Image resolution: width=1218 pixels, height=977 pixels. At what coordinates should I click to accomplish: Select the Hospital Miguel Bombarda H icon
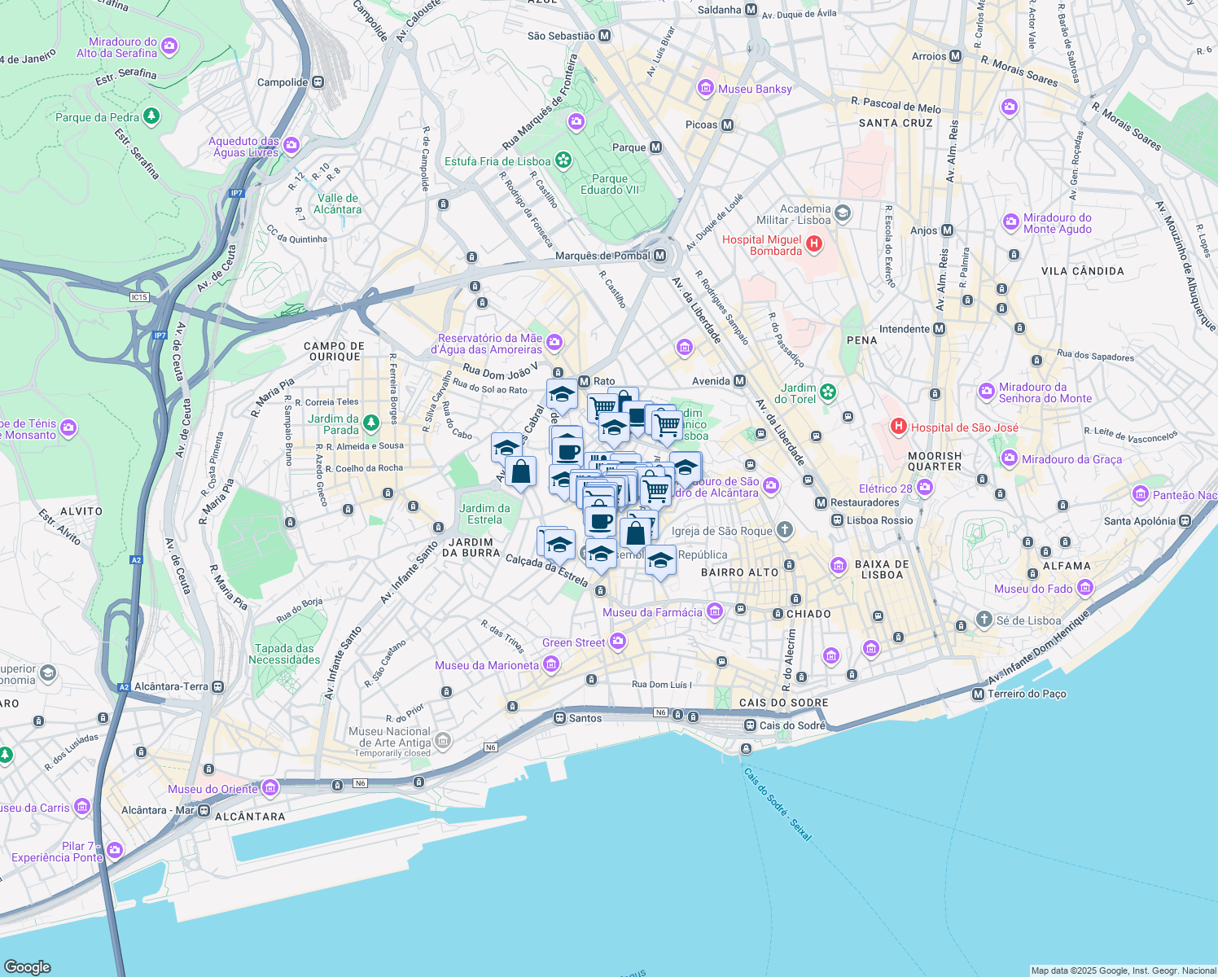[813, 244]
